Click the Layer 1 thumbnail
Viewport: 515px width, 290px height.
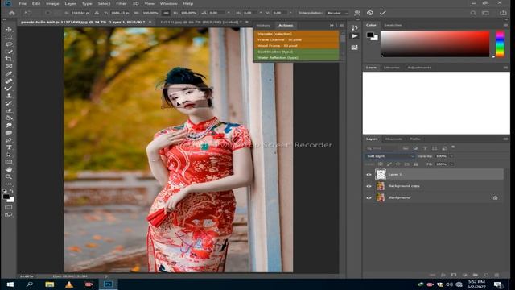coord(381,174)
